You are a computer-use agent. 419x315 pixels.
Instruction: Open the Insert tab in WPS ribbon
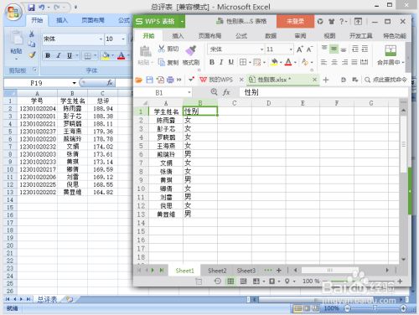[x=178, y=36]
